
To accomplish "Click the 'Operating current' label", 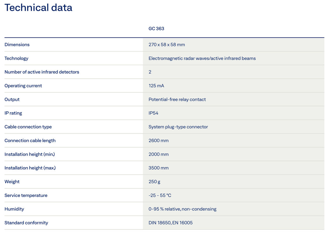I will click(x=23, y=86).
